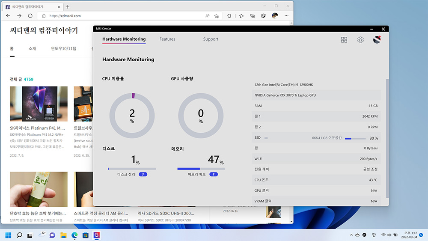Open File Explorer from the taskbar

(63, 235)
